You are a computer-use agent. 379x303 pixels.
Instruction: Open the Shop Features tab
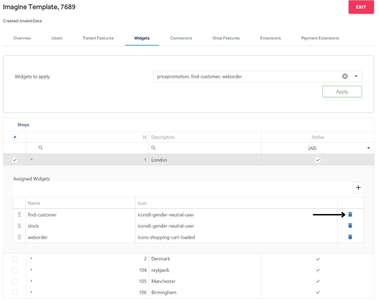[226, 38]
